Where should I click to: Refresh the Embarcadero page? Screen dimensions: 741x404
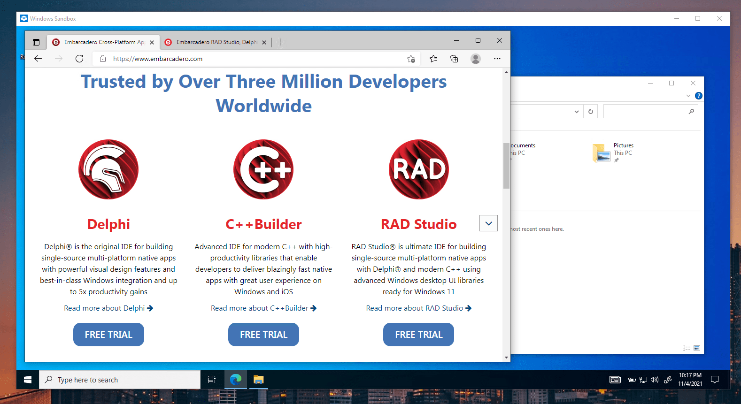click(x=79, y=59)
